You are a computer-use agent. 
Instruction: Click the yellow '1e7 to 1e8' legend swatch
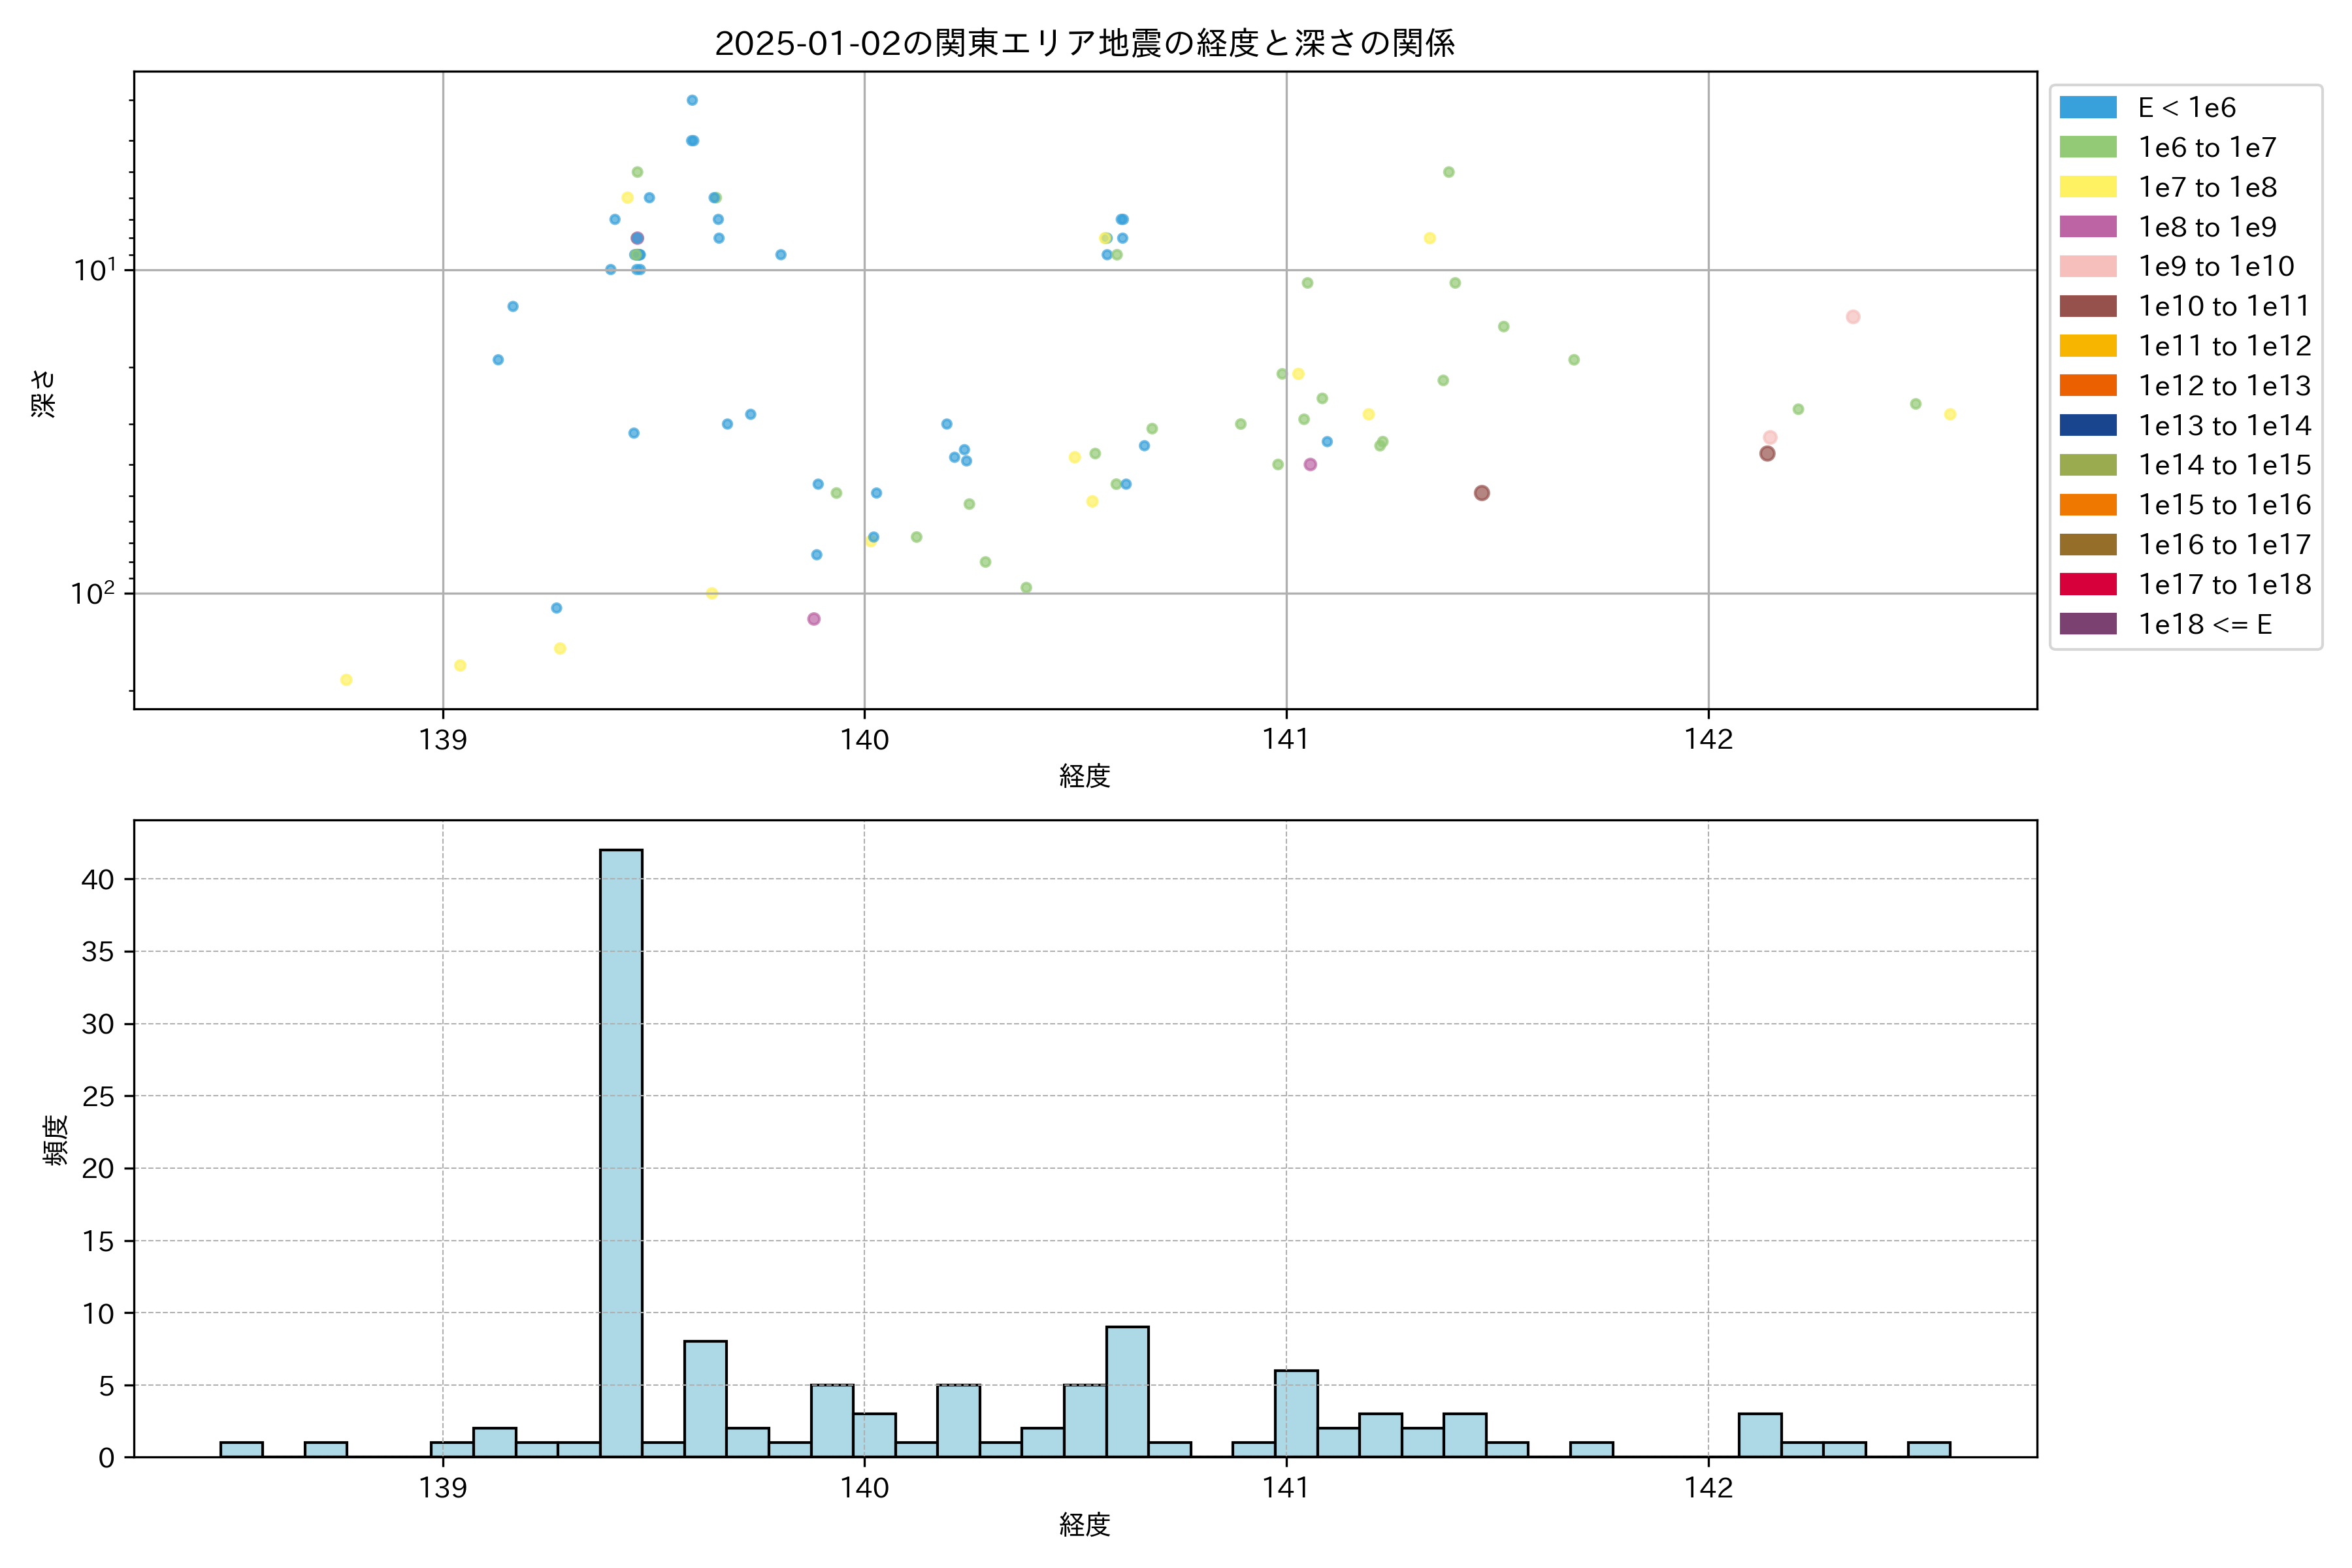tap(2087, 187)
